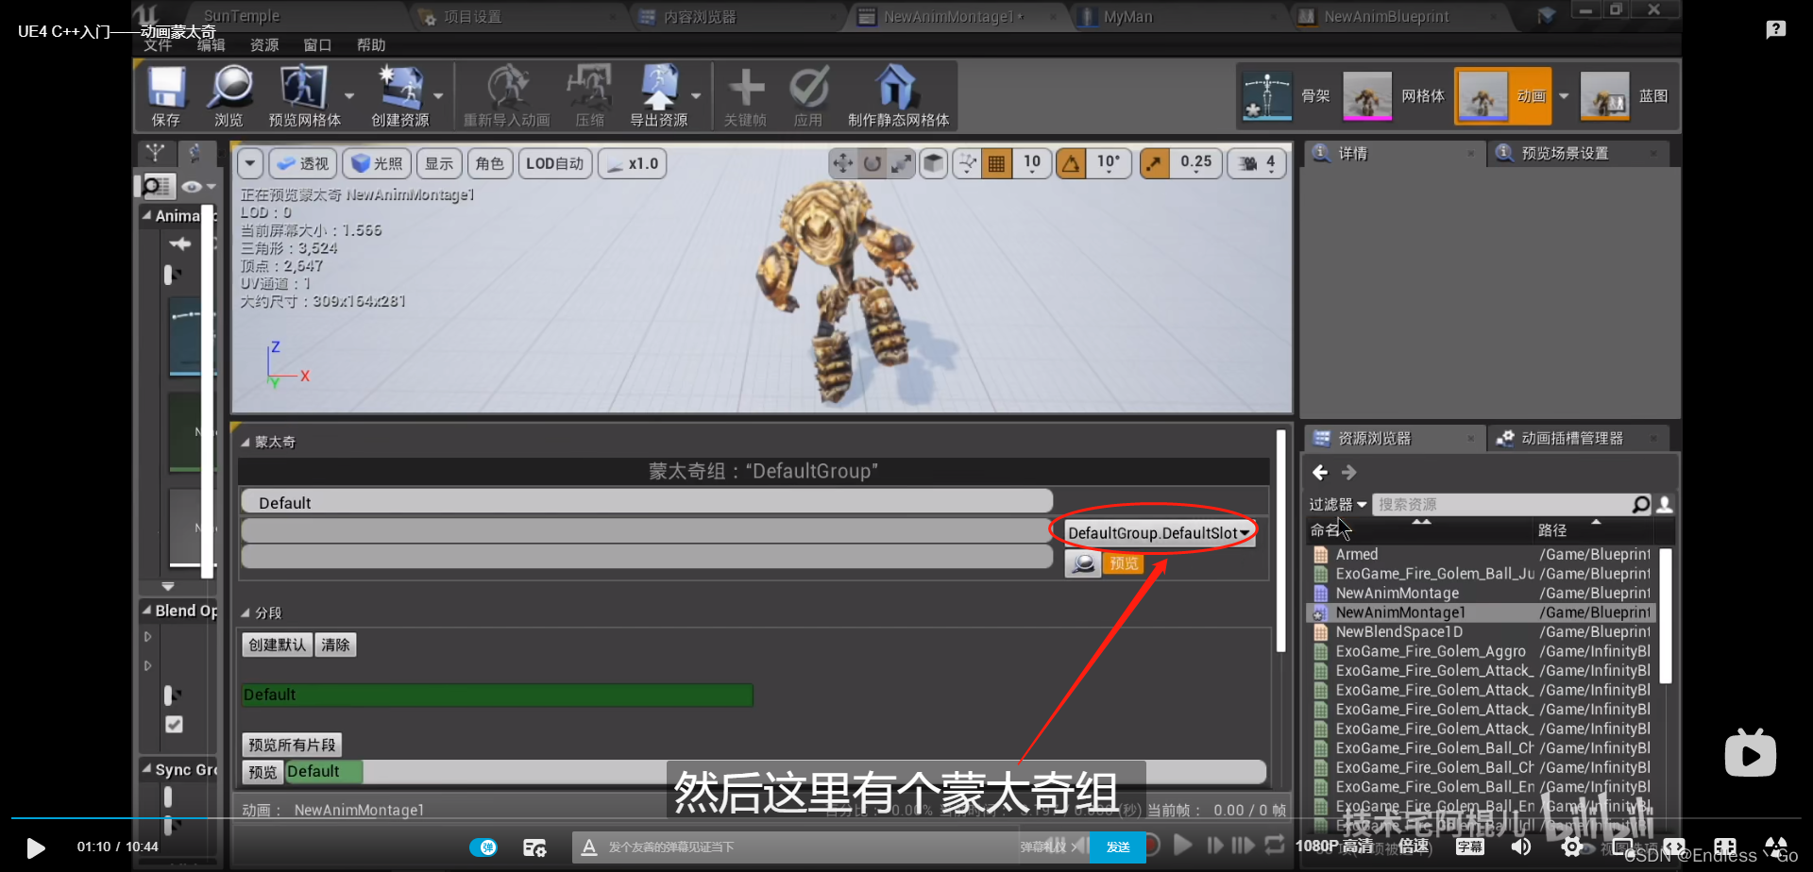Switch to 详情 tab

1391,154
